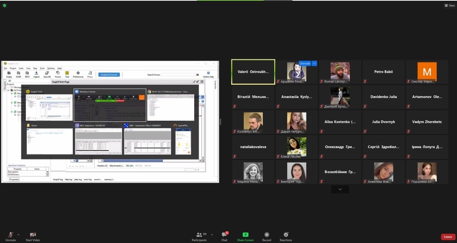
Task: Click the Empty project icon in SoapUI
Action: (x=9, y=74)
